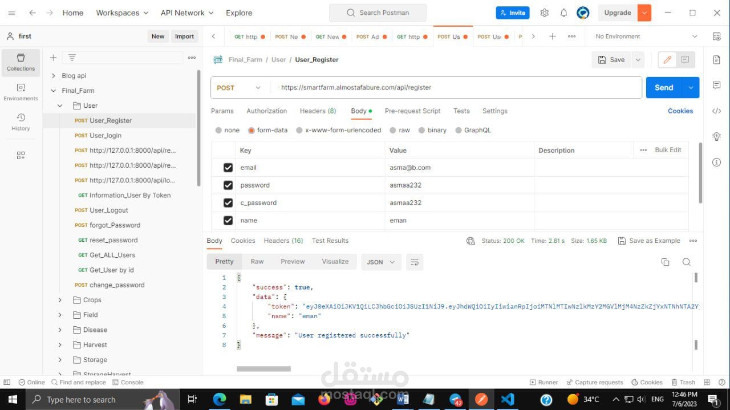The image size is (730, 410).
Task: Uncheck the c_password key checkbox
Action: click(228, 203)
